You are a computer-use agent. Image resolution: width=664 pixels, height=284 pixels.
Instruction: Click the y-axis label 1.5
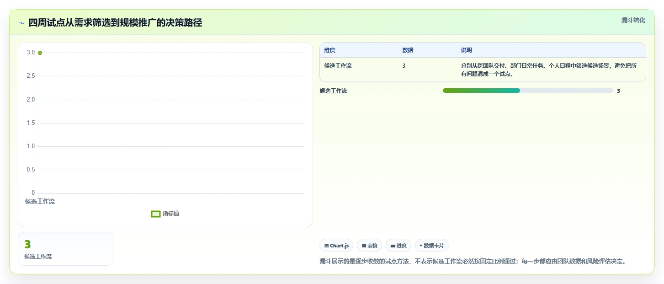pyautogui.click(x=31, y=123)
